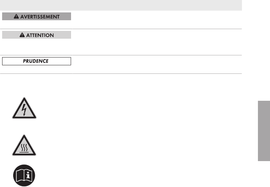Click the warning triangle beside AVERTISSEMENT
The image size is (270, 187).
click(16, 16)
